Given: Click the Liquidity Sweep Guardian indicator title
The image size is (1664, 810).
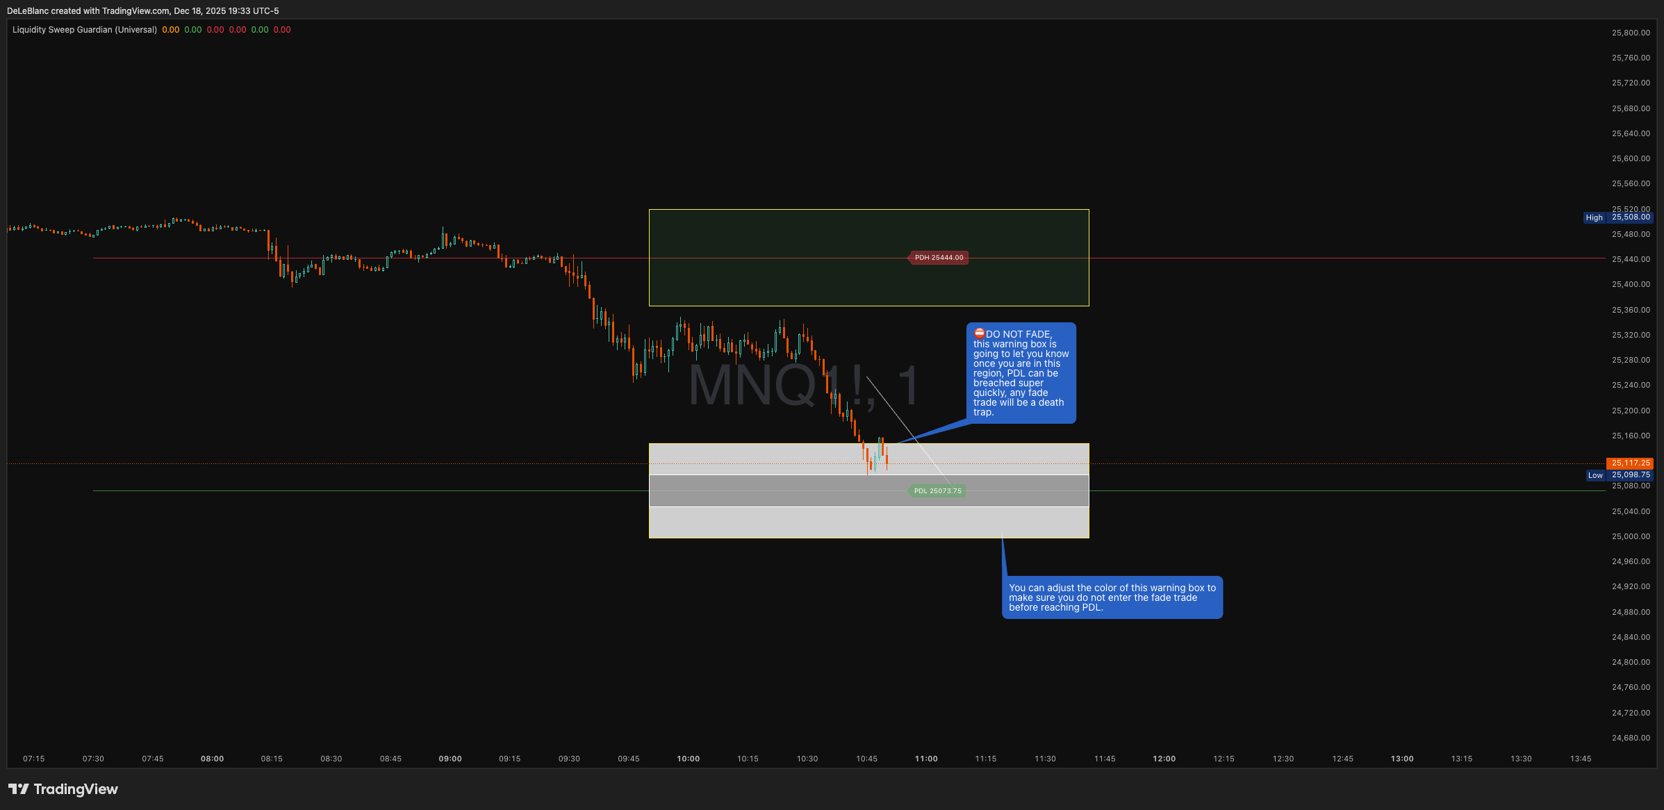Looking at the screenshot, I should pyautogui.click(x=85, y=30).
